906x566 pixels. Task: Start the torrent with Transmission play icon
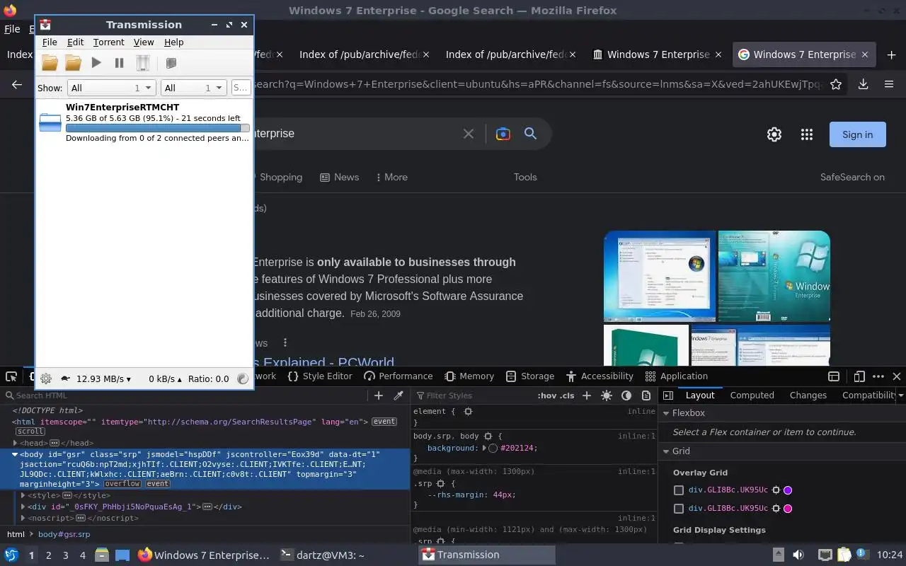96,63
